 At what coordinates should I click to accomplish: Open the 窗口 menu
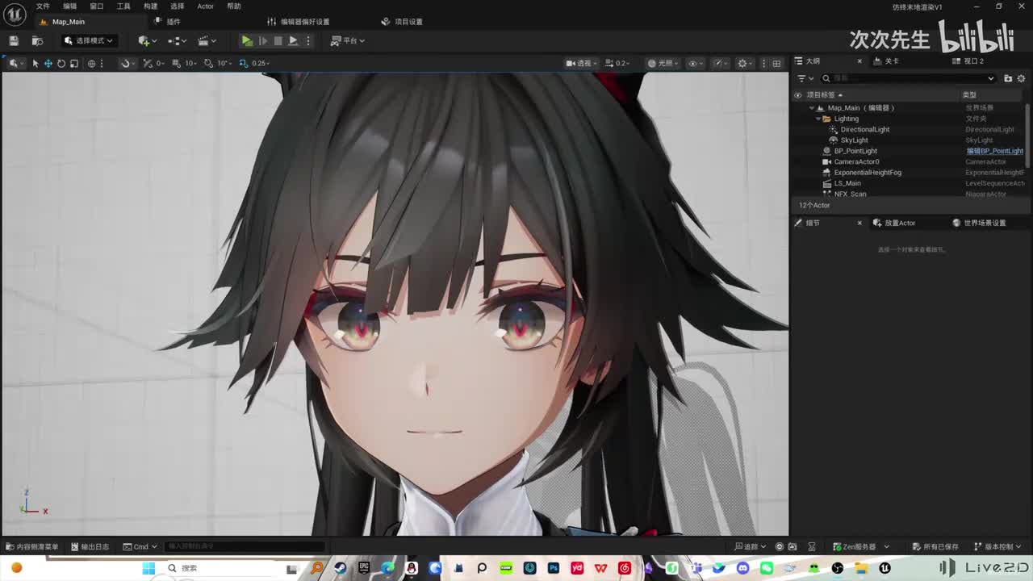pos(97,6)
